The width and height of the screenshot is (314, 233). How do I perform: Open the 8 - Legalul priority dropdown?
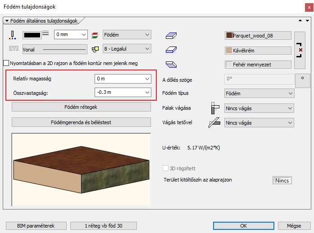(127, 49)
